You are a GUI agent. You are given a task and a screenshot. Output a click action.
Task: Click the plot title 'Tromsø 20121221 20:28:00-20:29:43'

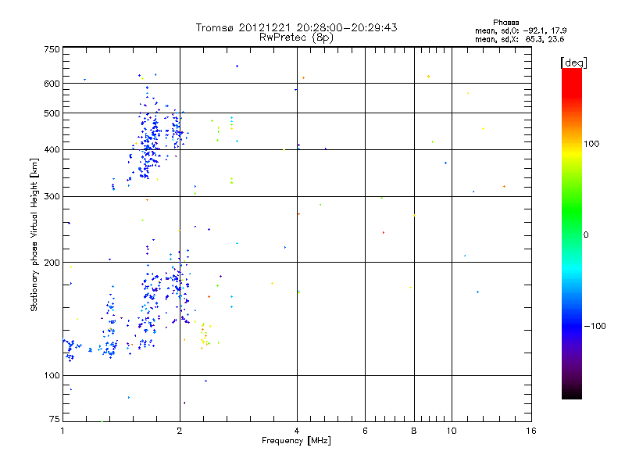tap(296, 27)
